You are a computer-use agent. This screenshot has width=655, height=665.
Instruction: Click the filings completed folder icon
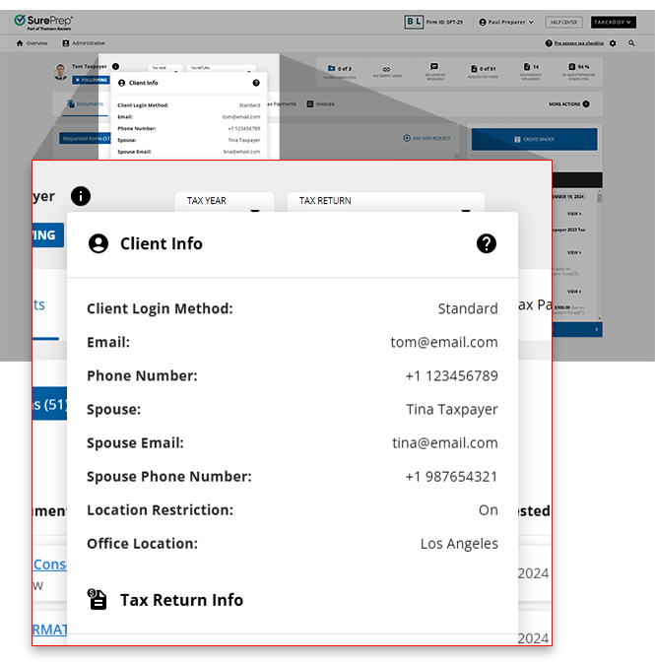point(332,68)
